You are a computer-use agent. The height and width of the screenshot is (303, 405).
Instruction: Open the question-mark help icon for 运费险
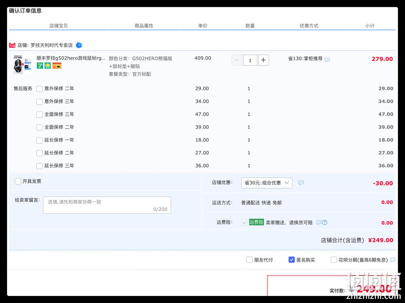pyautogui.click(x=325, y=222)
